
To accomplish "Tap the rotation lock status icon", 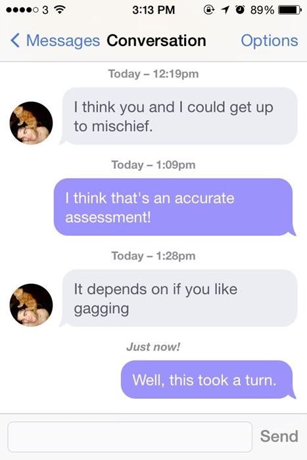I will [208, 10].
